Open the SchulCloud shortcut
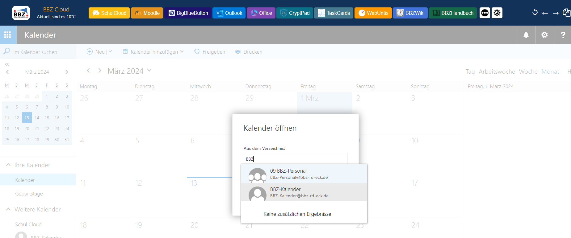Viewport: 571px width, 238px height. pyautogui.click(x=109, y=13)
